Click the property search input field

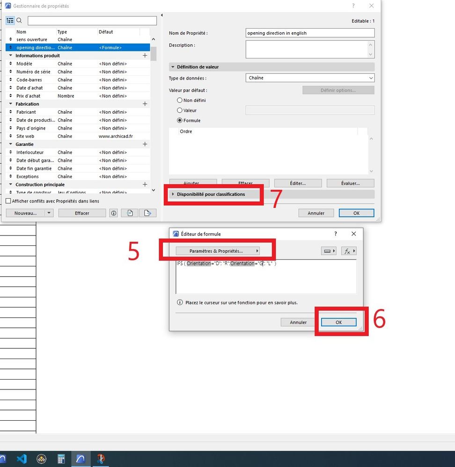point(92,21)
